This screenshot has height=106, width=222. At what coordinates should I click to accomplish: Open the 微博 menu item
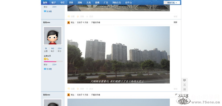point(97,3)
